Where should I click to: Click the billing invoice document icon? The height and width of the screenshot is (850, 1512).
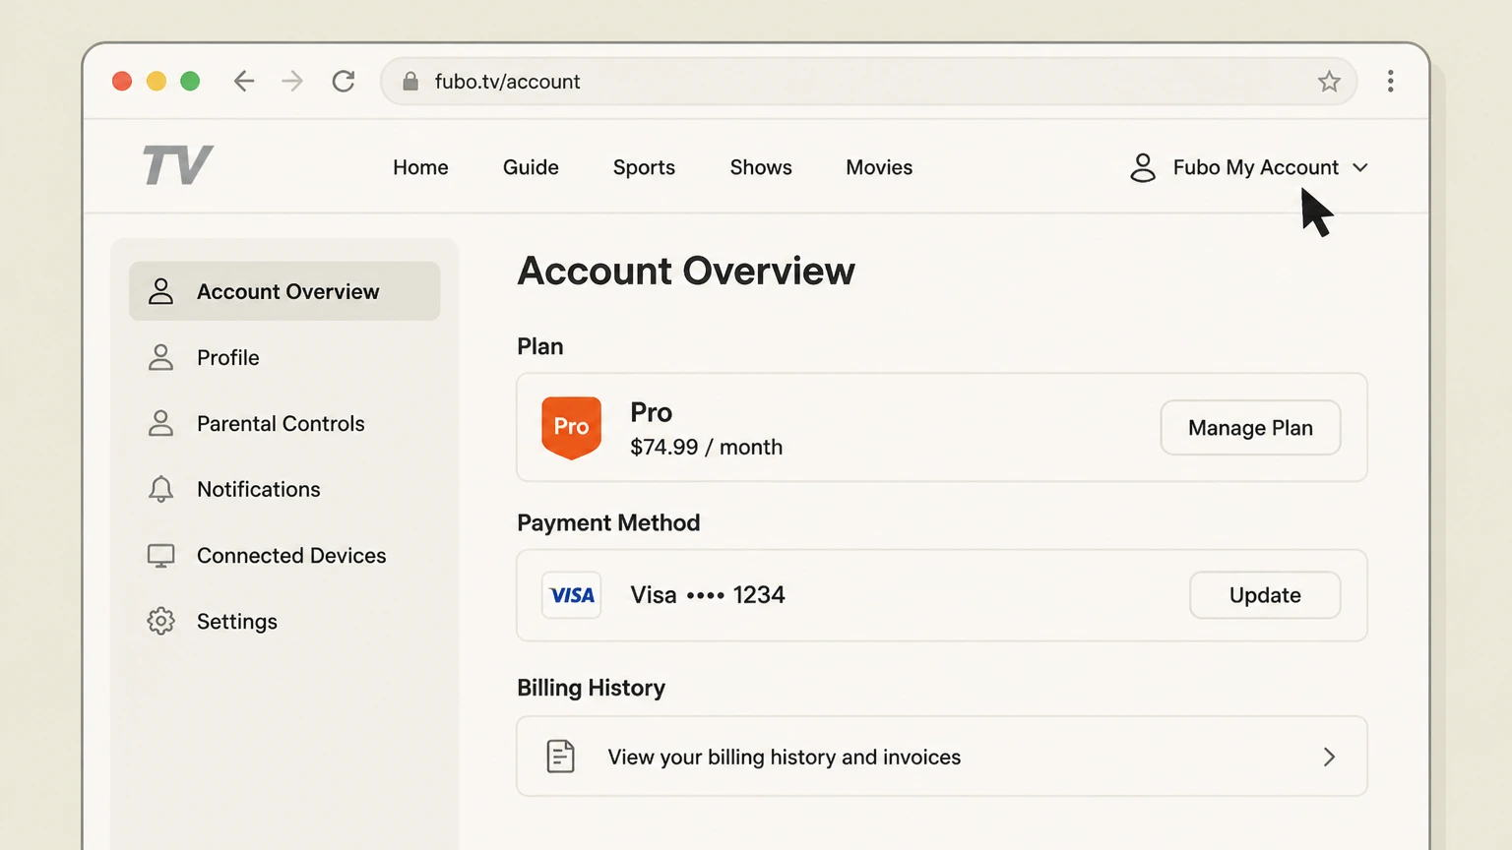click(x=560, y=757)
